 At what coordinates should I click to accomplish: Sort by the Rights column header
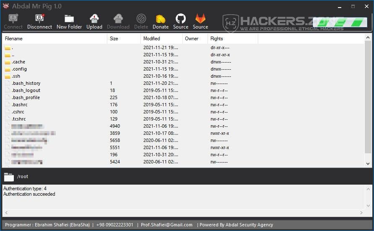coord(233,39)
